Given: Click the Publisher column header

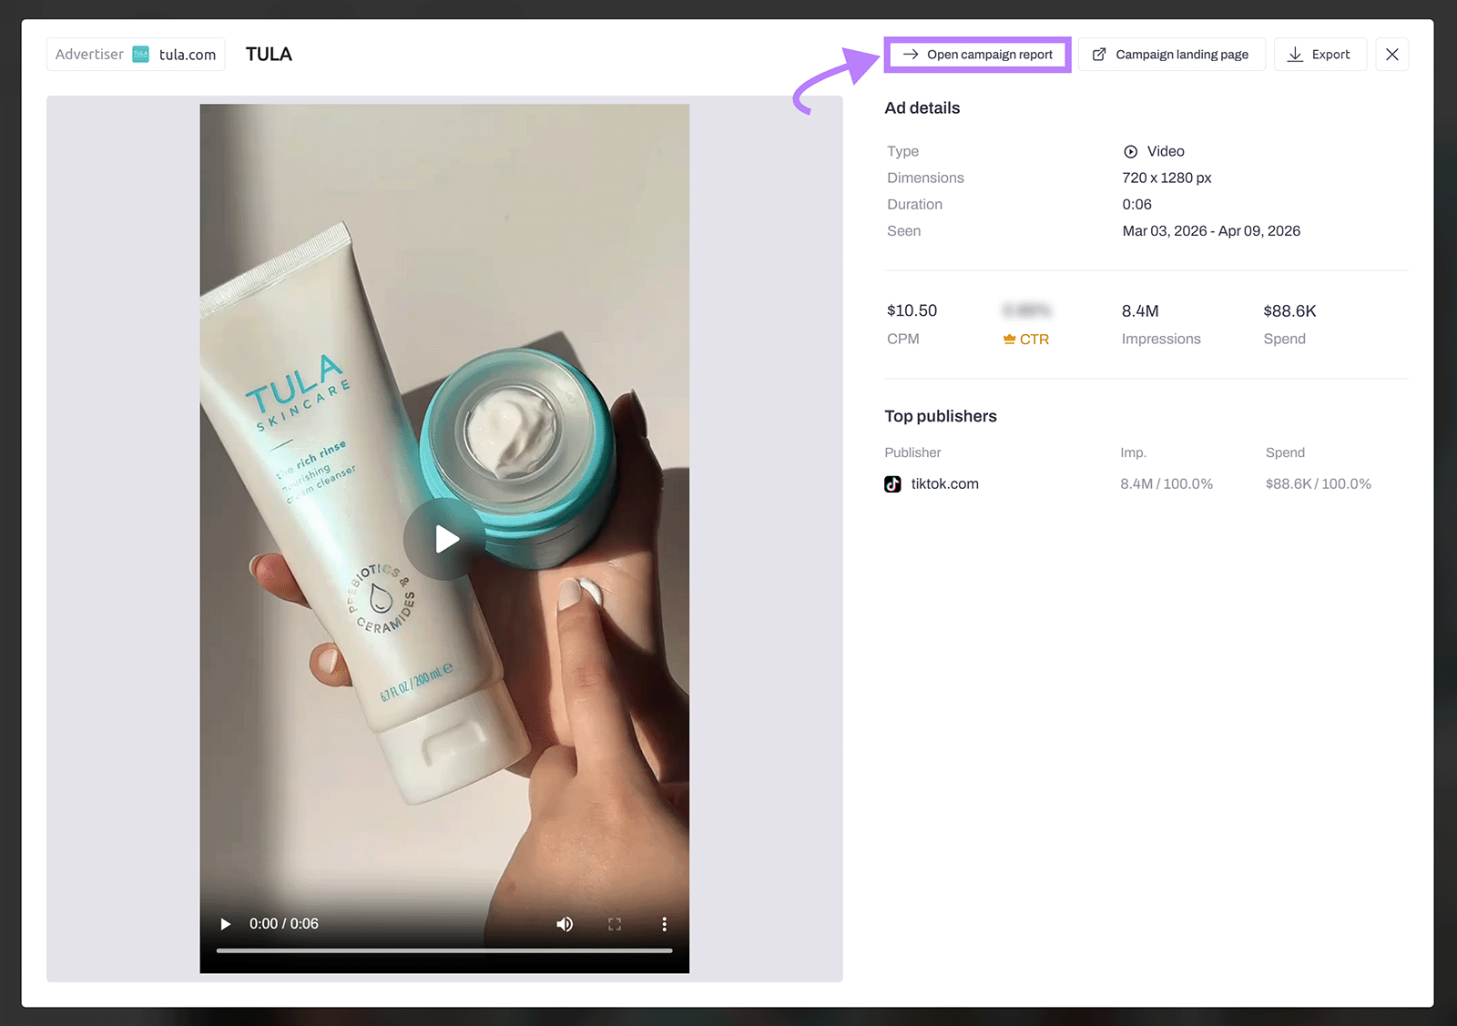Looking at the screenshot, I should point(912,452).
